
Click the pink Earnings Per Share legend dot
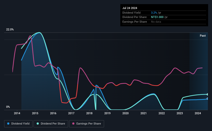tap(73, 124)
